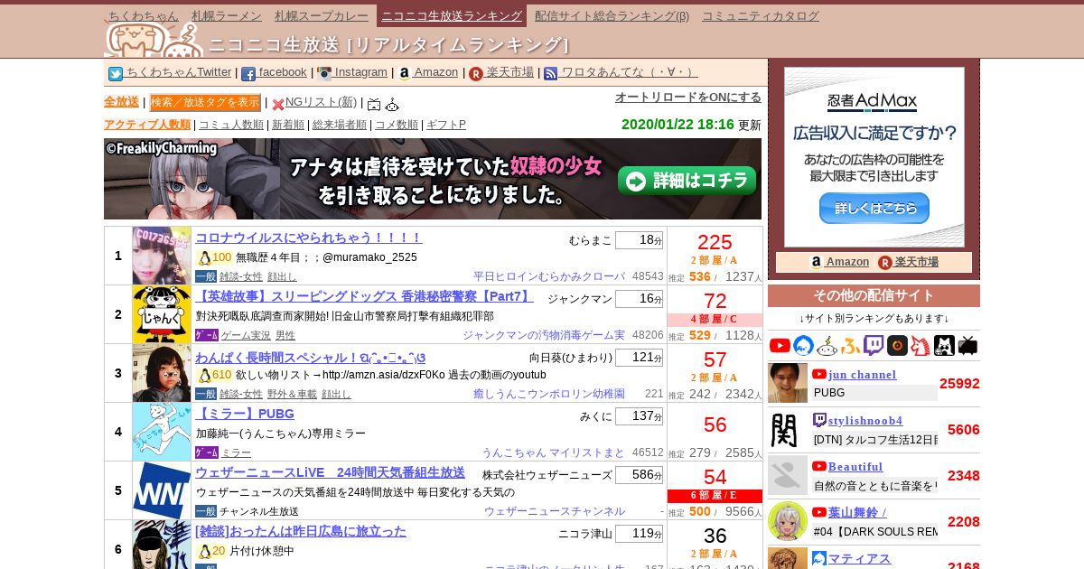Viewport: 1084px width, 569px height.
Task: Click the じゃんく thumbnail in rank 2
Action: click(x=162, y=314)
